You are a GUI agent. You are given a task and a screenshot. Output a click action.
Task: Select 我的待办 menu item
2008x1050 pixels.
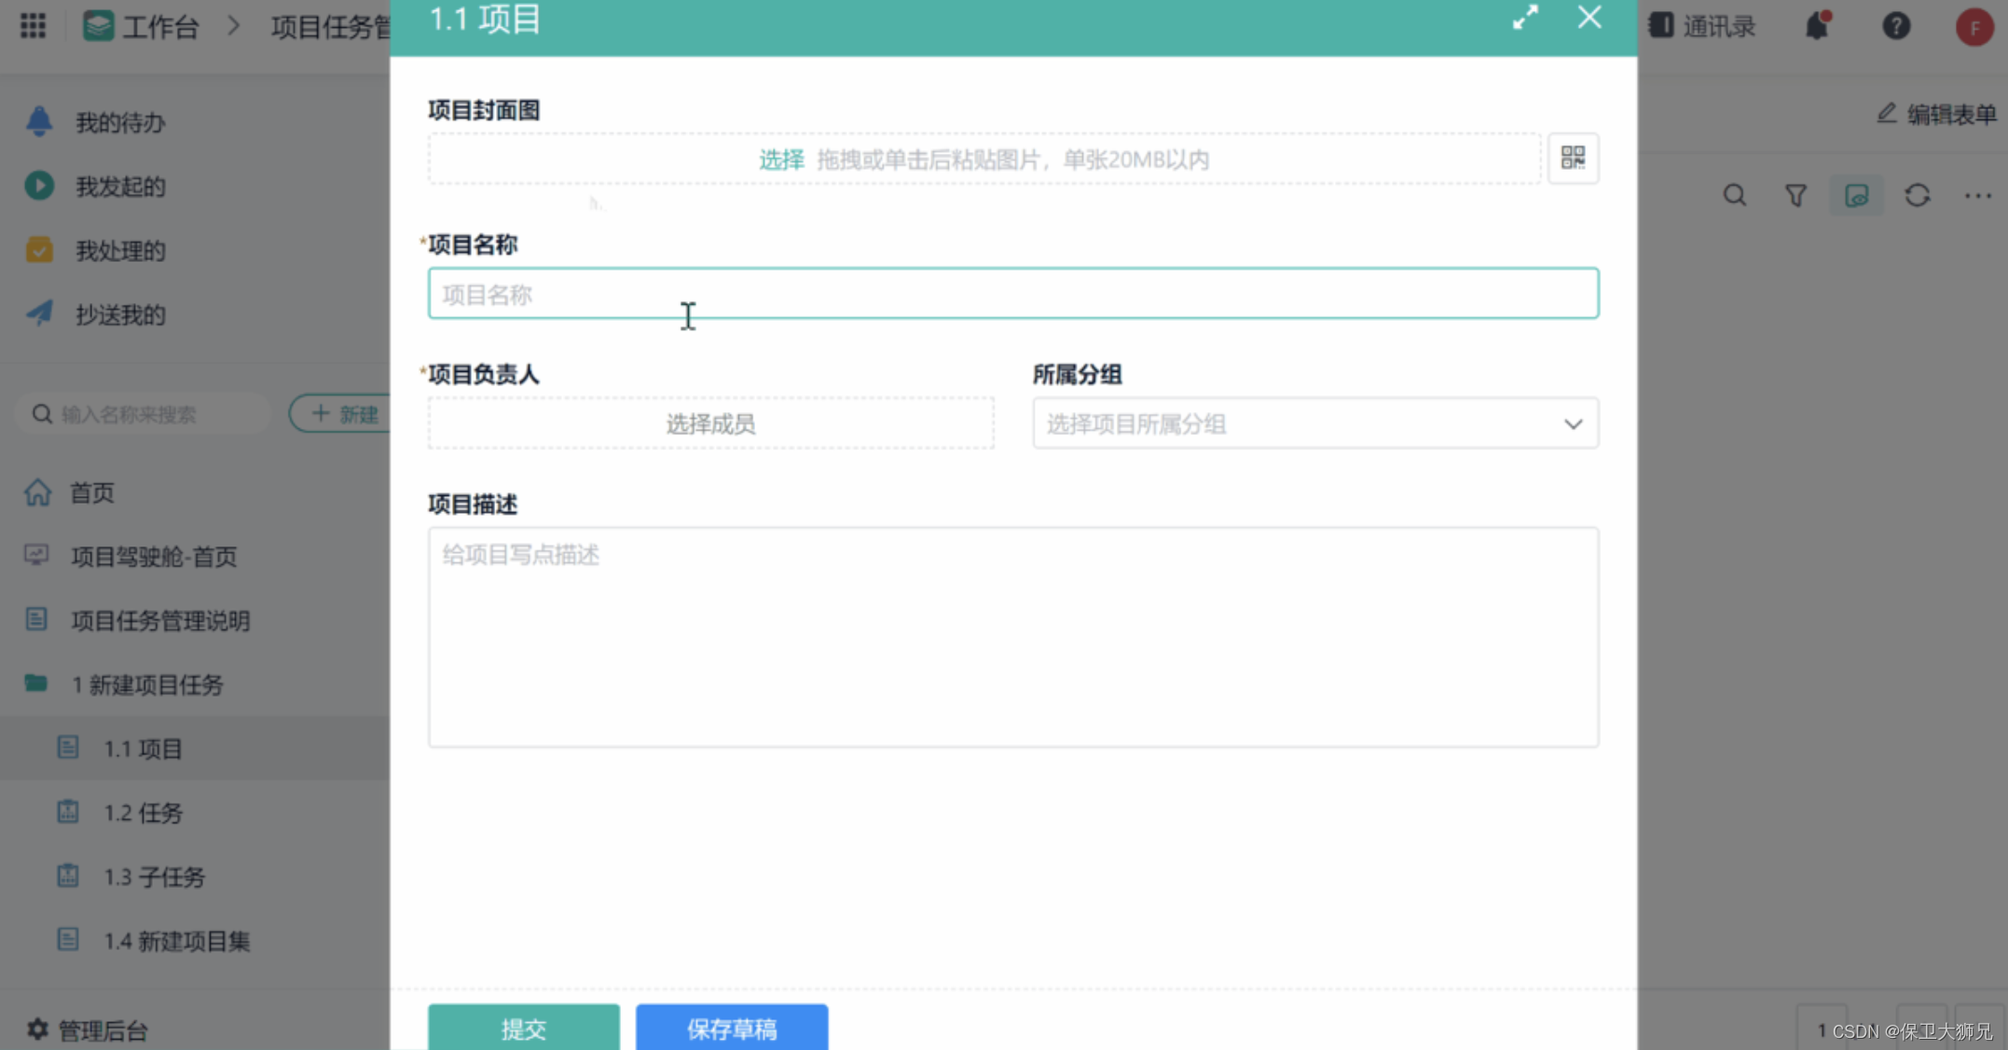120,122
